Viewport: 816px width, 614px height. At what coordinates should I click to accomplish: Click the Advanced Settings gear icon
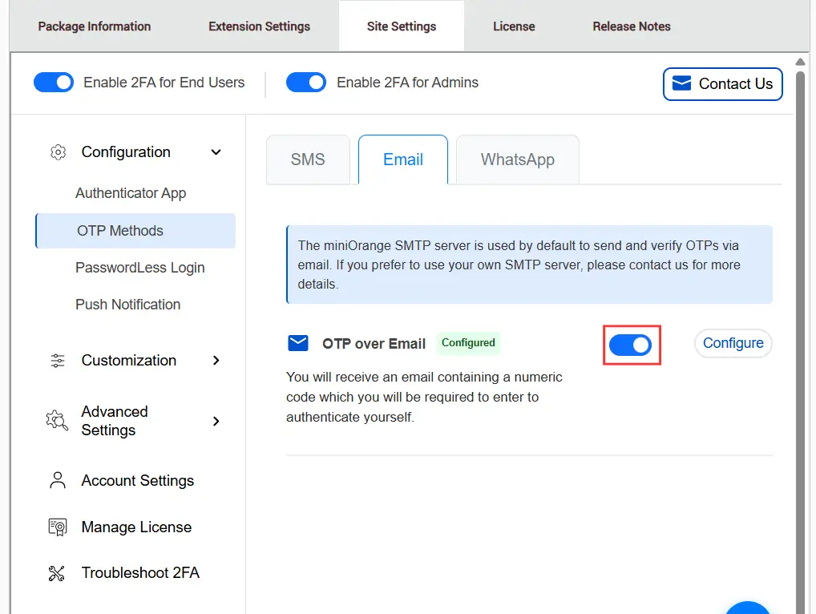57,420
